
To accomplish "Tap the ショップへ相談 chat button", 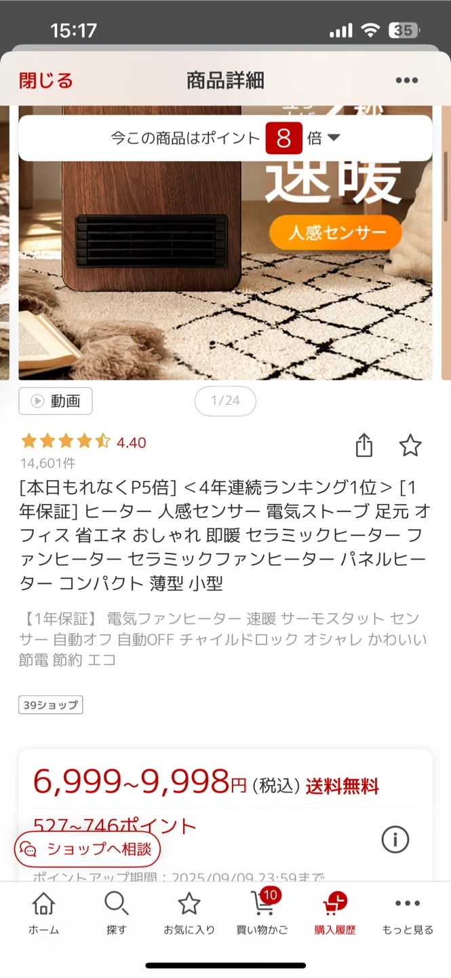I will pyautogui.click(x=87, y=849).
